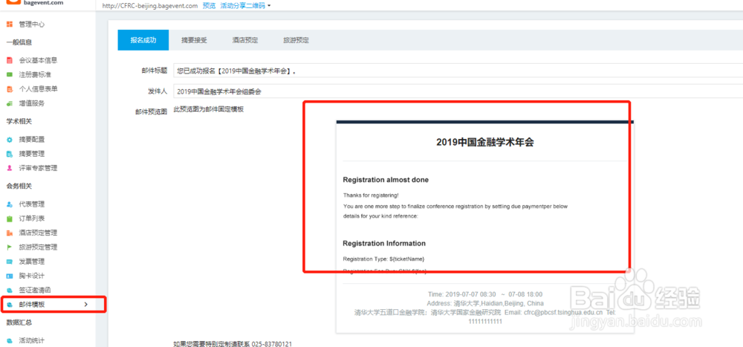Open 管理中心 in the sidebar
Image resolution: width=743 pixels, height=347 pixels.
(x=32, y=25)
